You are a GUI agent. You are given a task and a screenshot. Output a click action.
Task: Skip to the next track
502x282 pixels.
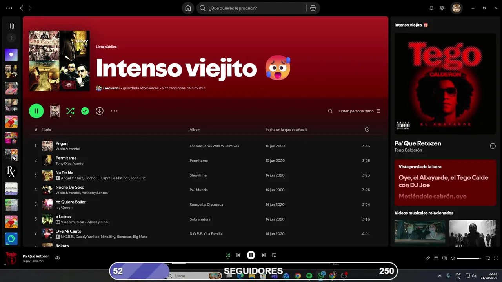click(x=264, y=255)
